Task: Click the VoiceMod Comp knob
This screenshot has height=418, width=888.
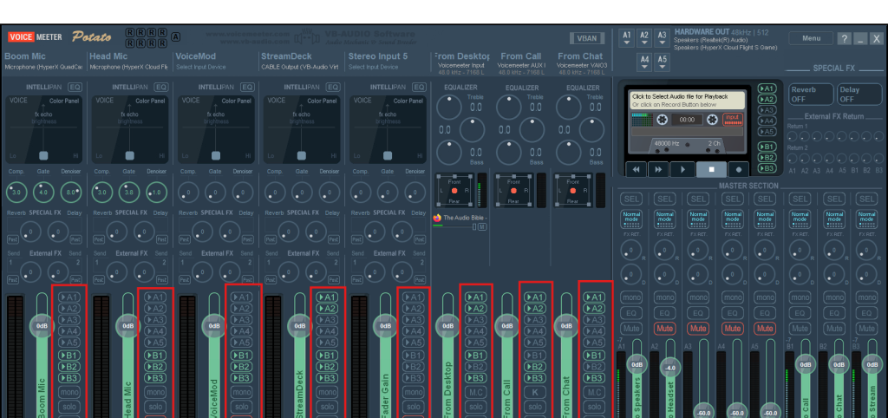Action: pyautogui.click(x=188, y=193)
